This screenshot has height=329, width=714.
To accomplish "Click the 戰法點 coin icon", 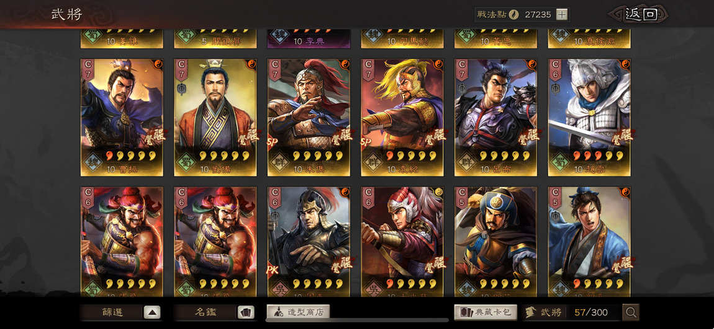I will 513,14.
